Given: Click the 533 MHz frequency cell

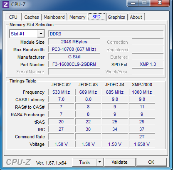Looking at the screenshot, I should pyautogui.click(x=61, y=92).
